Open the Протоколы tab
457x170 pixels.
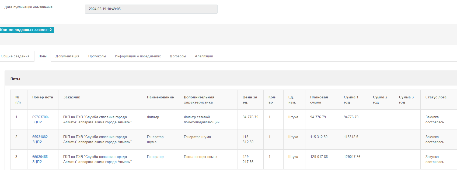point(97,56)
